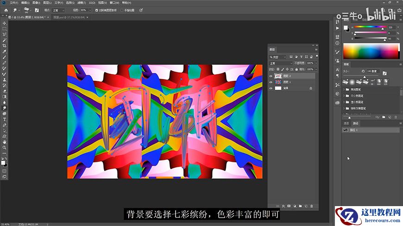Select the Eyedropper tool

click(4, 51)
